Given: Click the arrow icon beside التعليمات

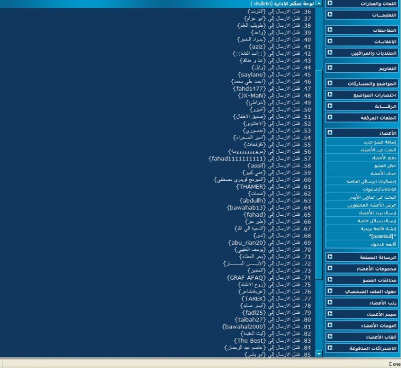Looking at the screenshot, I should (330, 14).
